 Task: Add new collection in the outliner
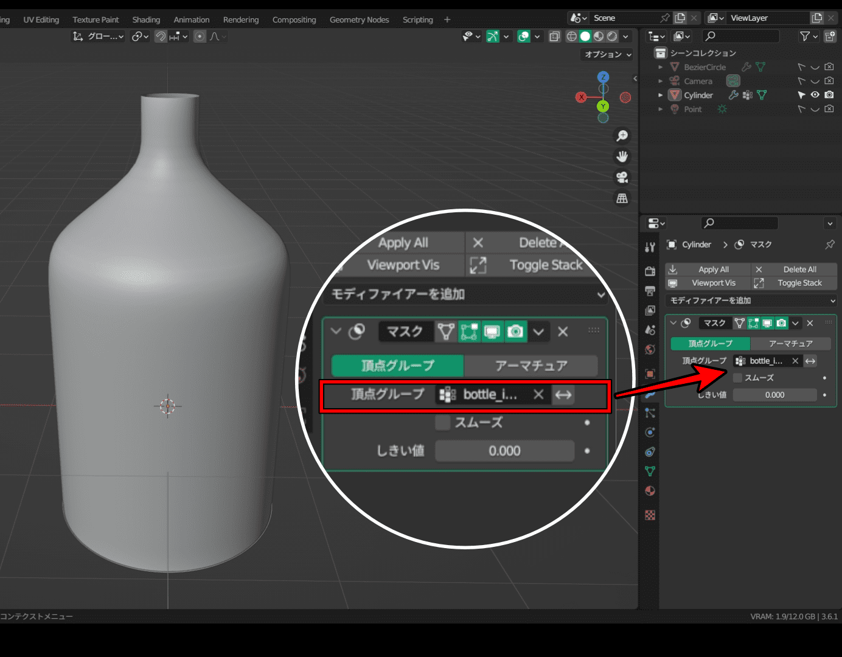829,36
